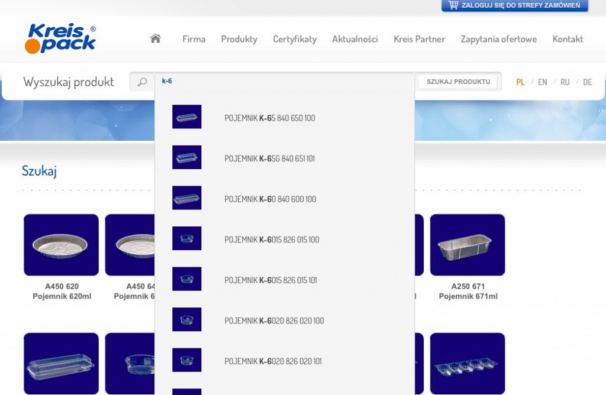Screen dimensions: 606x395
Task: Click Zaloguj się do strefy zamówień button
Action: tap(515, 5)
